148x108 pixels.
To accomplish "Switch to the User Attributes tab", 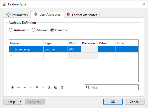I will pos(47,15).
